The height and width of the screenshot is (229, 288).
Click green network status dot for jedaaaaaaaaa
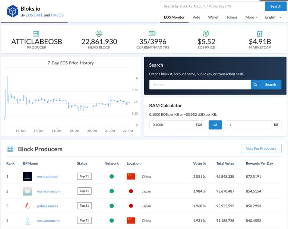[x=112, y=206]
